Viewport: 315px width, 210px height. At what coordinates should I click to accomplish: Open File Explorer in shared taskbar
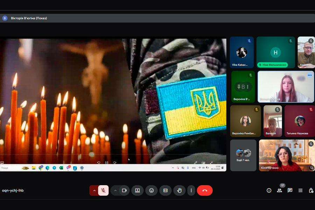34,168
